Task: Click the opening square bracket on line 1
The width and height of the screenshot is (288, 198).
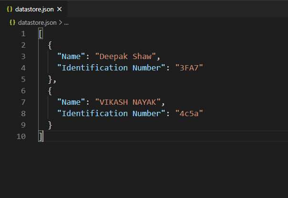Action: [x=41, y=34]
